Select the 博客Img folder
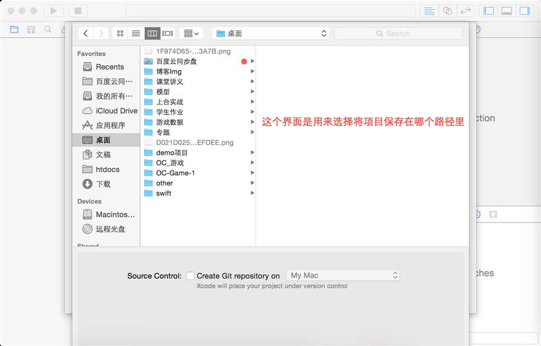Screen dimensions: 541x346 coord(198,72)
